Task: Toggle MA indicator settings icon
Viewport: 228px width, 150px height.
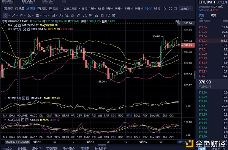Action: click(x=15, y=25)
